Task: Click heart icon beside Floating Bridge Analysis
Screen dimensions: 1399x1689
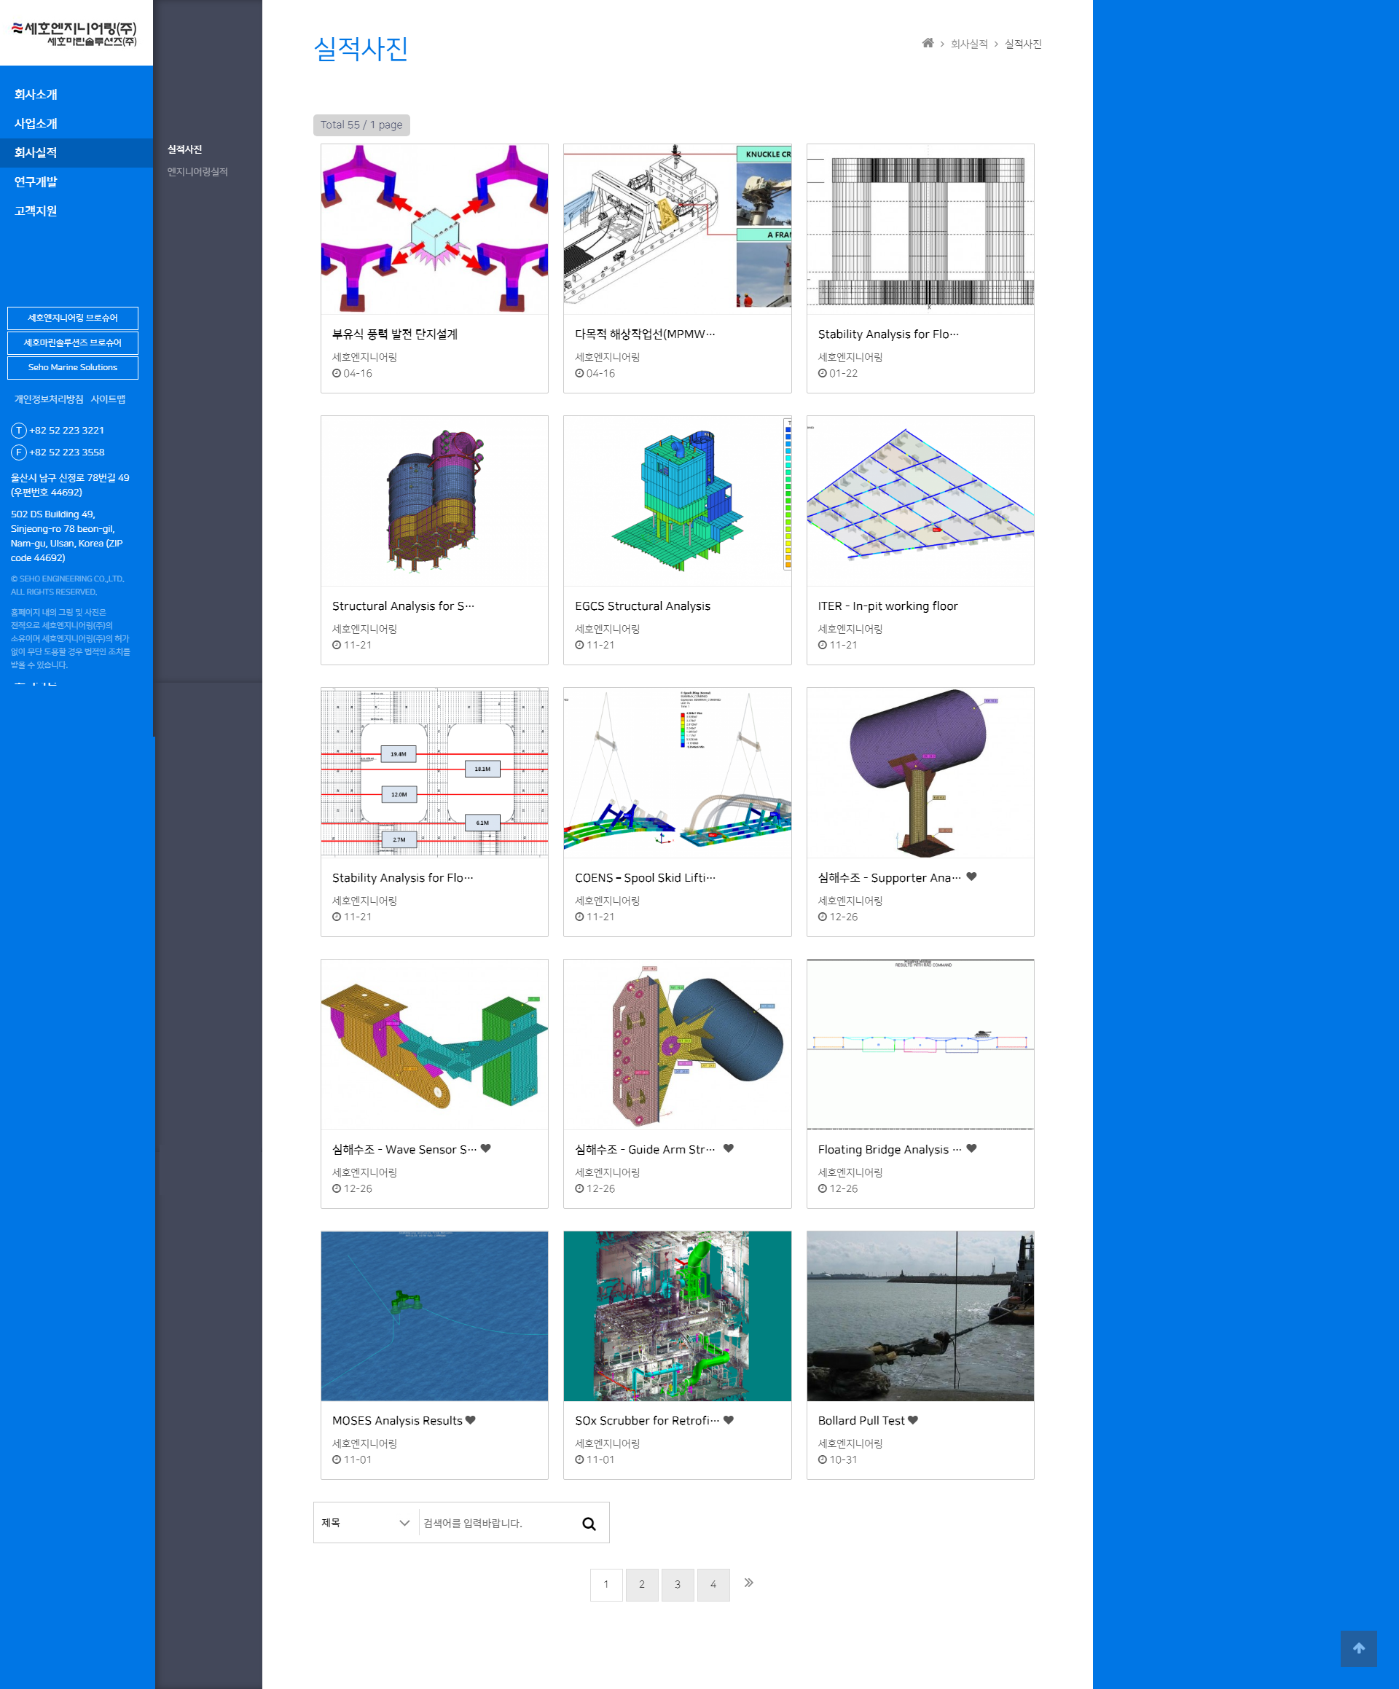Action: point(971,1148)
